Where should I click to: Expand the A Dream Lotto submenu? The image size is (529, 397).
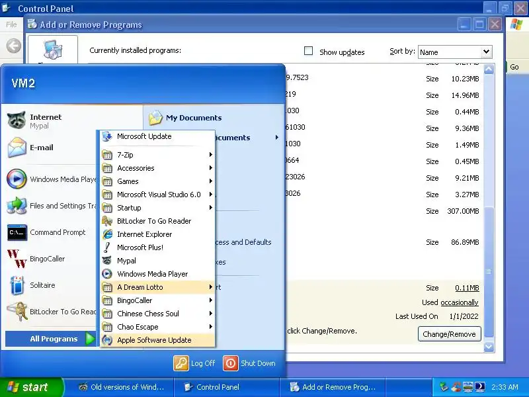(x=157, y=287)
